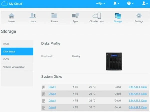Viewport: 150px width, 112px height.
Task: Expand the help question mark menu
Action: pos(130,3)
